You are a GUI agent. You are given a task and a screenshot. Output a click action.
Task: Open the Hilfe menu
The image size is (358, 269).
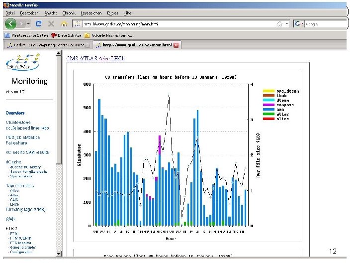(x=127, y=13)
